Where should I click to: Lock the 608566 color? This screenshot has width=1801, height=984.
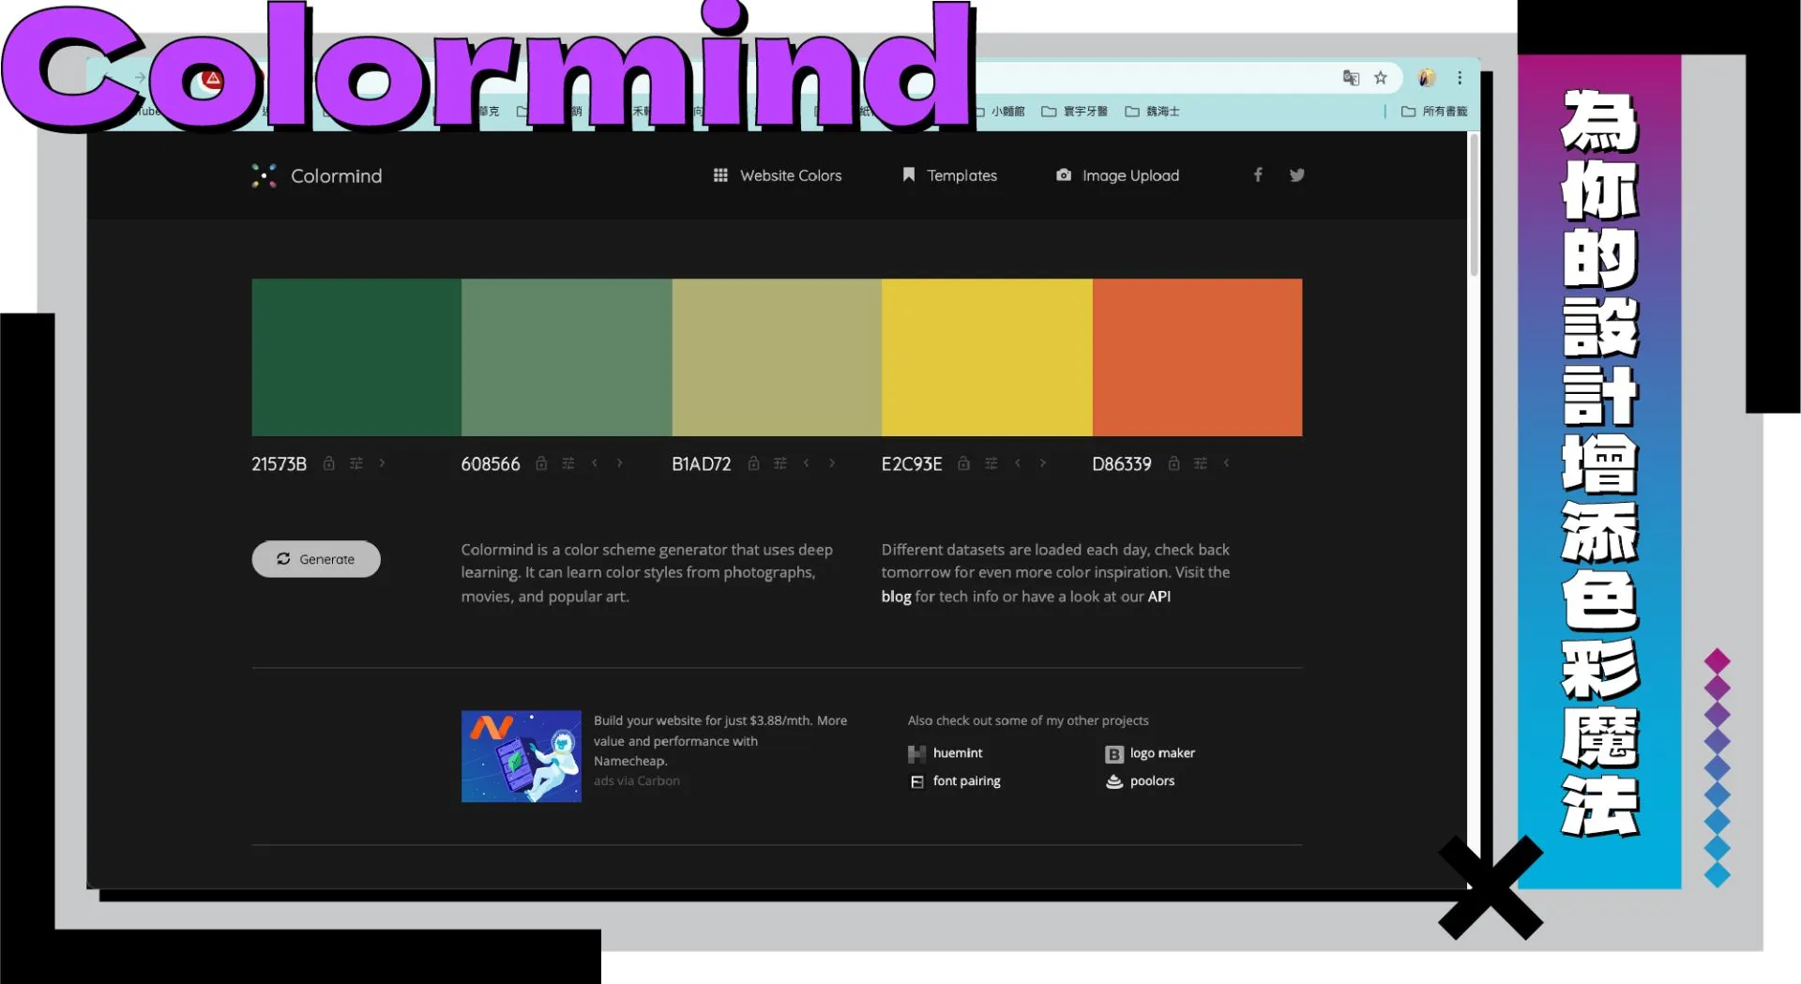[540, 463]
